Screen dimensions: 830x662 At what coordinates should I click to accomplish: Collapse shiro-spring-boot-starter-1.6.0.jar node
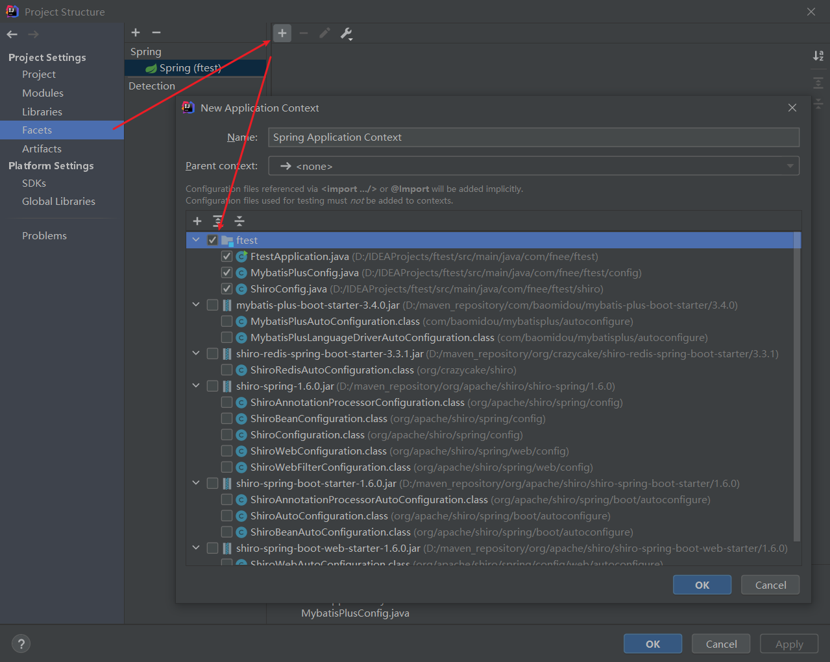(x=196, y=483)
